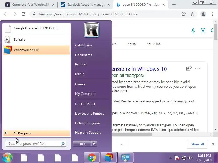This screenshot has height=163, width=218.
Task: Click Bing visual search camera icon
Action: (x=203, y=31)
